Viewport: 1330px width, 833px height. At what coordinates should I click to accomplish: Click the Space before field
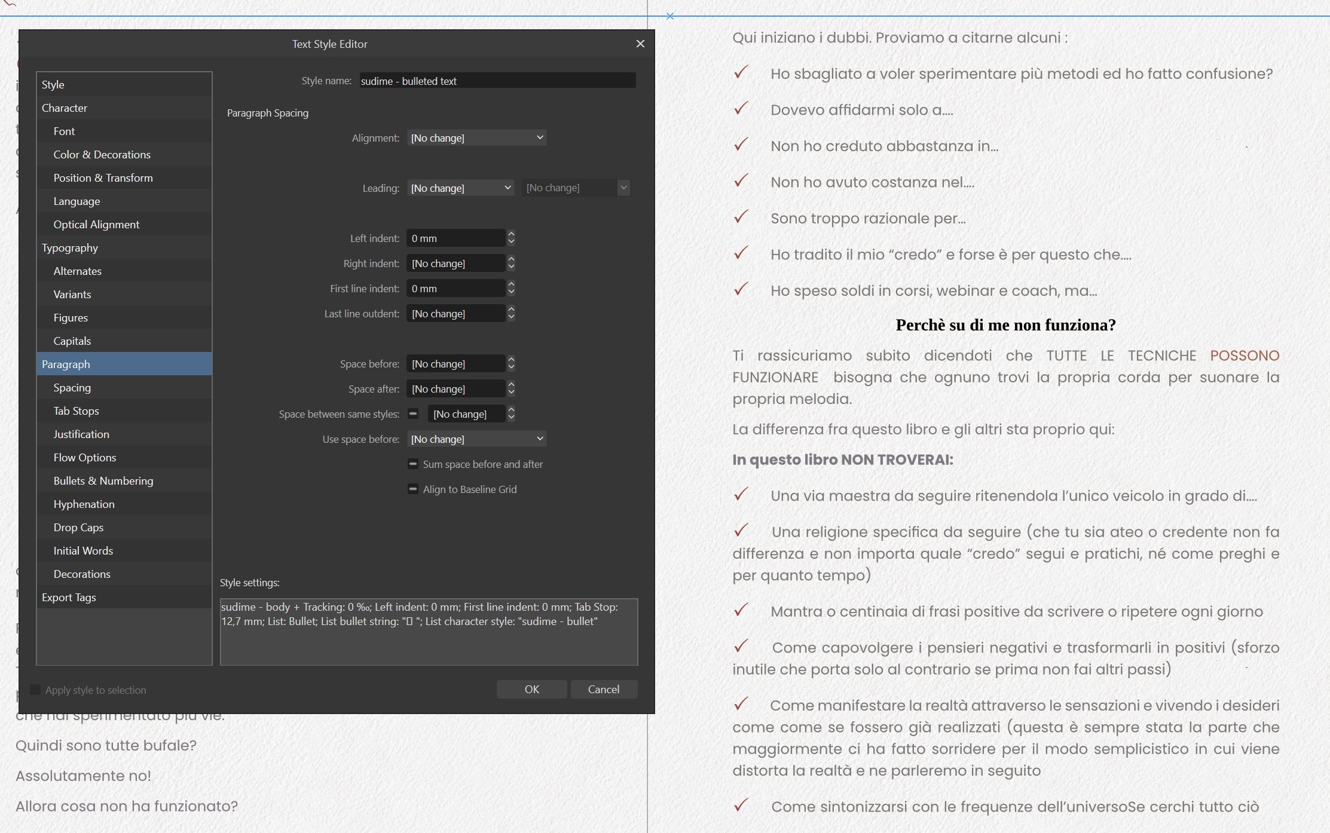click(x=456, y=364)
